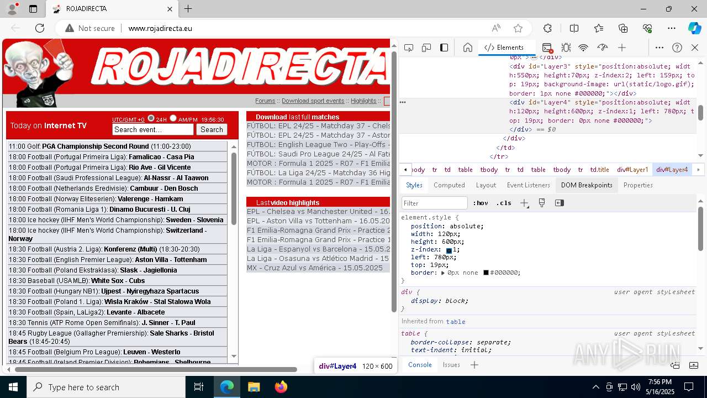Click the plus icon for more tools

tap(622, 48)
